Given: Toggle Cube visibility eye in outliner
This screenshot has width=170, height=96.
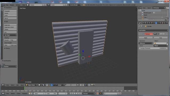Looking at the screenshot, I should coord(162,17).
